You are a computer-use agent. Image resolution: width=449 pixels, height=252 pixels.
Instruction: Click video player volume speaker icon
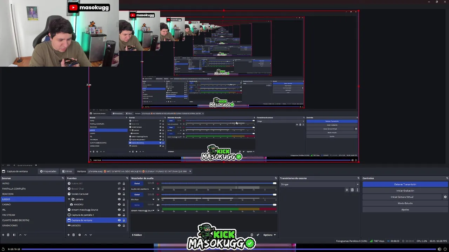point(439,249)
